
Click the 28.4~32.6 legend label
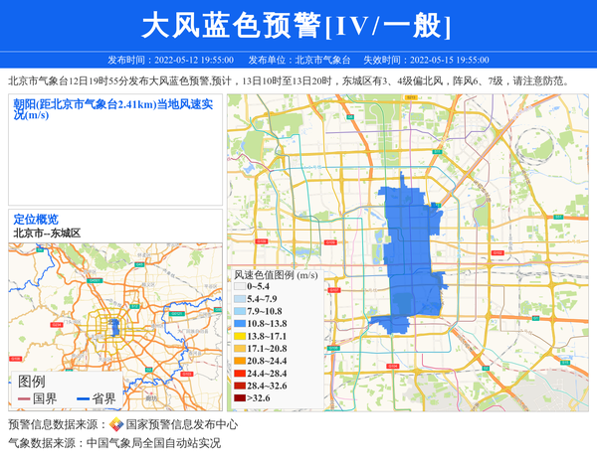pos(267,386)
